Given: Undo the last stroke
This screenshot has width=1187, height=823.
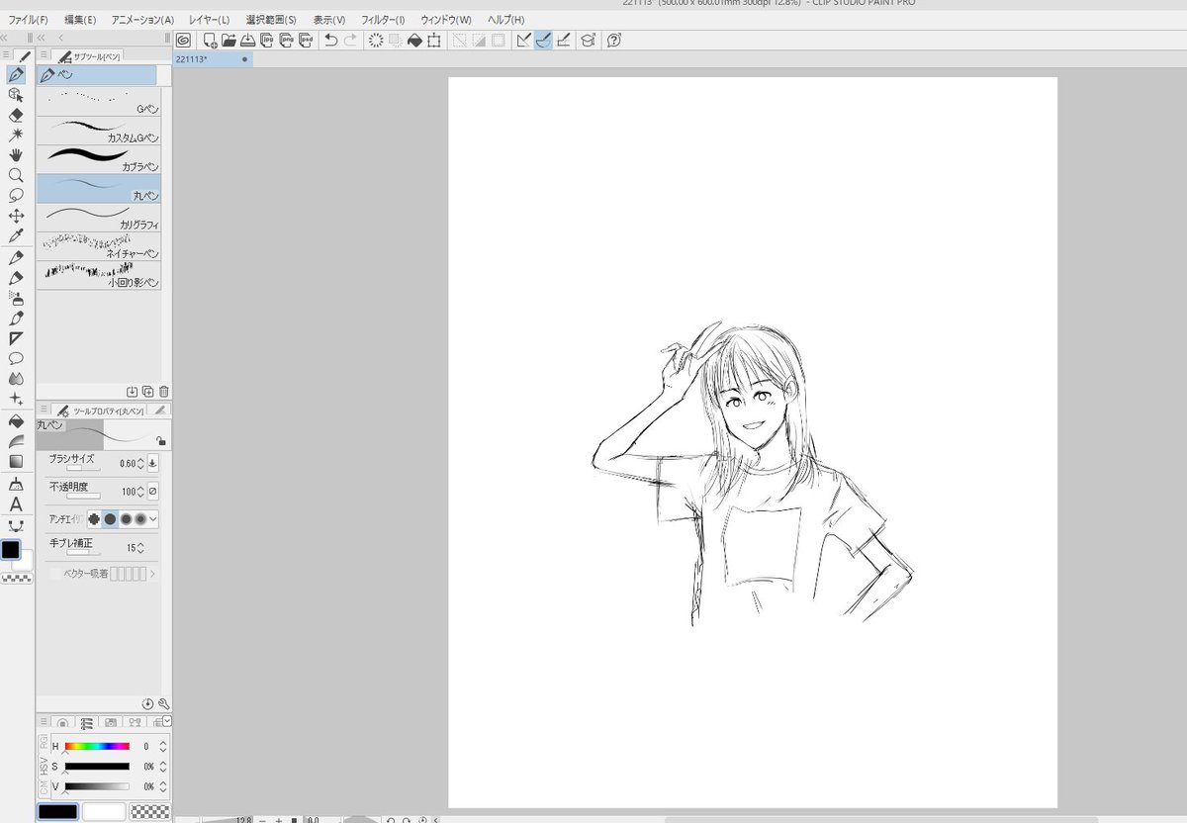Looking at the screenshot, I should (x=330, y=41).
